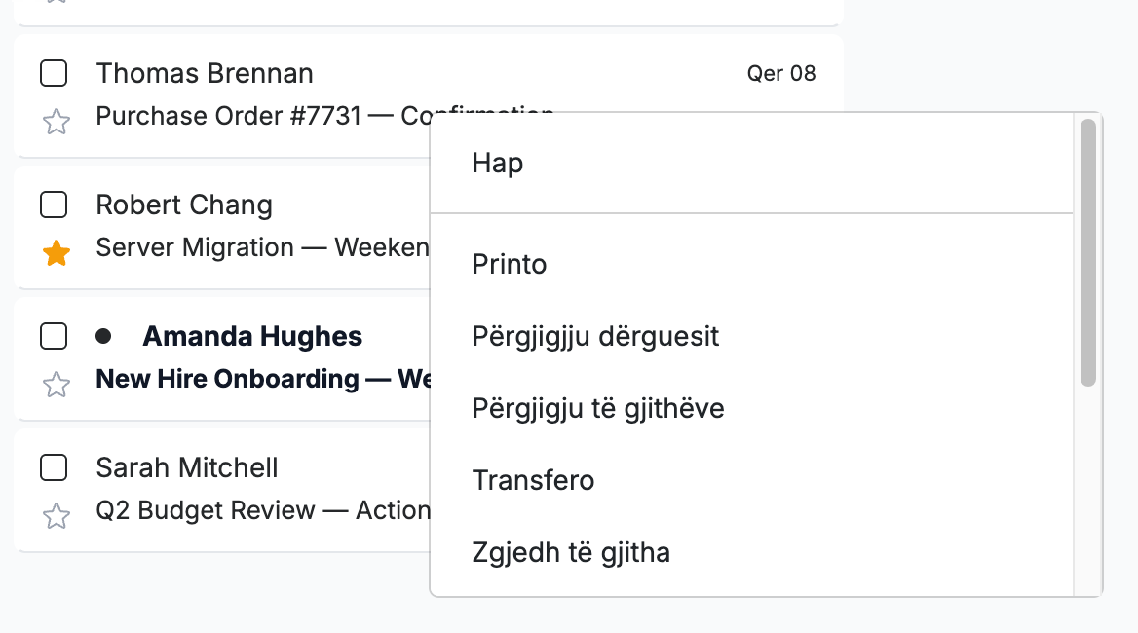The height and width of the screenshot is (633, 1138).
Task: Star the Amanda Hughes email
Action: click(57, 385)
